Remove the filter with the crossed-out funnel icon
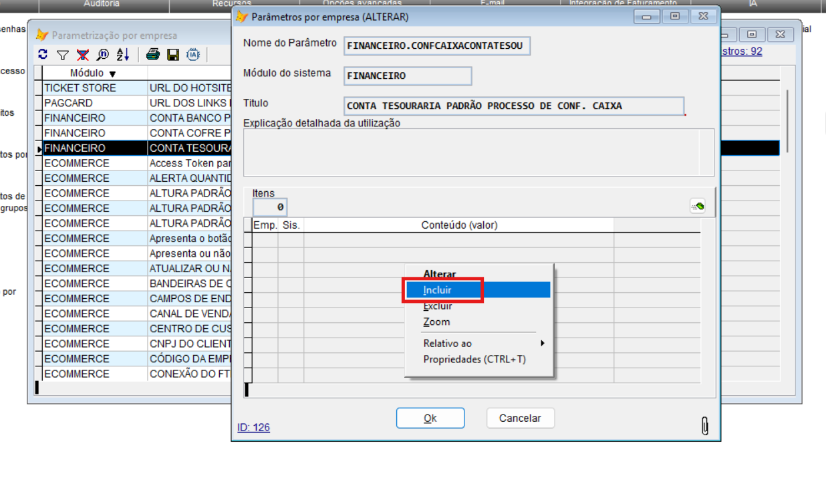826x480 pixels. pos(83,55)
